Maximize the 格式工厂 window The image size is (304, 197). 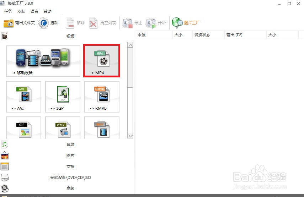coord(289,3)
